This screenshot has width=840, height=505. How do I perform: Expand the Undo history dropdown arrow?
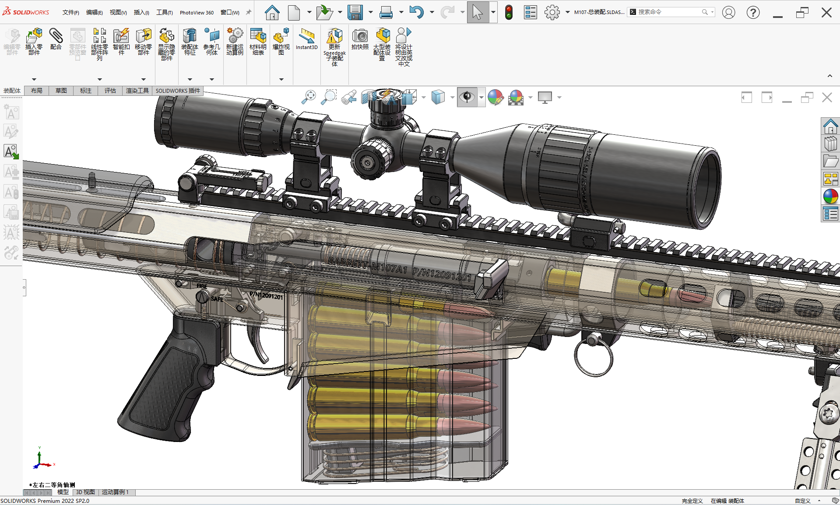[432, 12]
